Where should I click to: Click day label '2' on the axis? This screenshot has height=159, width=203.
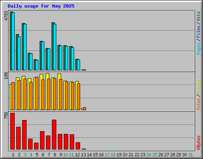[x=19, y=155]
